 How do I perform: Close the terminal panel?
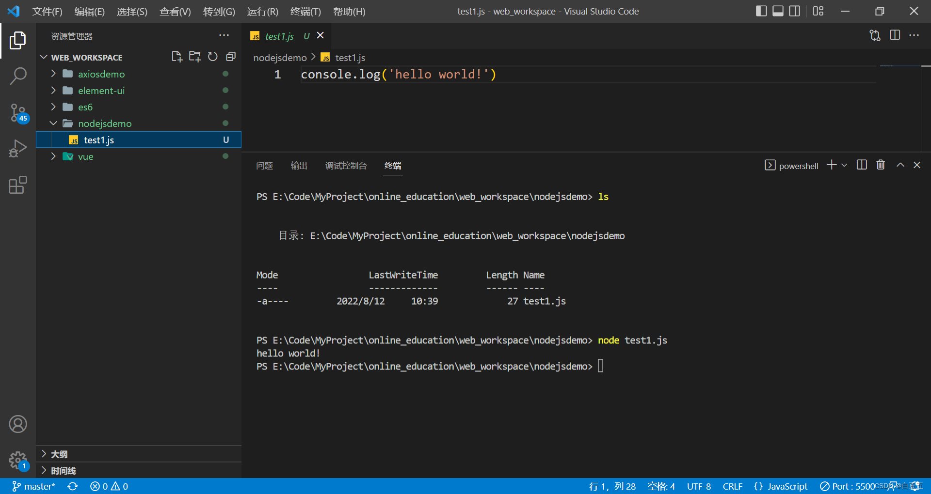point(917,165)
